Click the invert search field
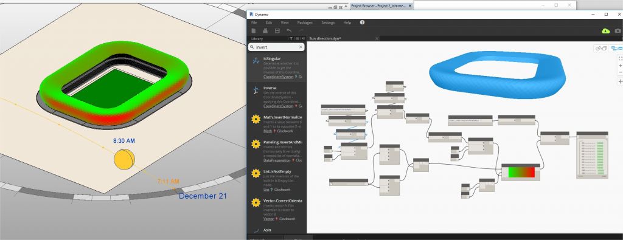The height and width of the screenshot is (240, 623). click(x=277, y=47)
